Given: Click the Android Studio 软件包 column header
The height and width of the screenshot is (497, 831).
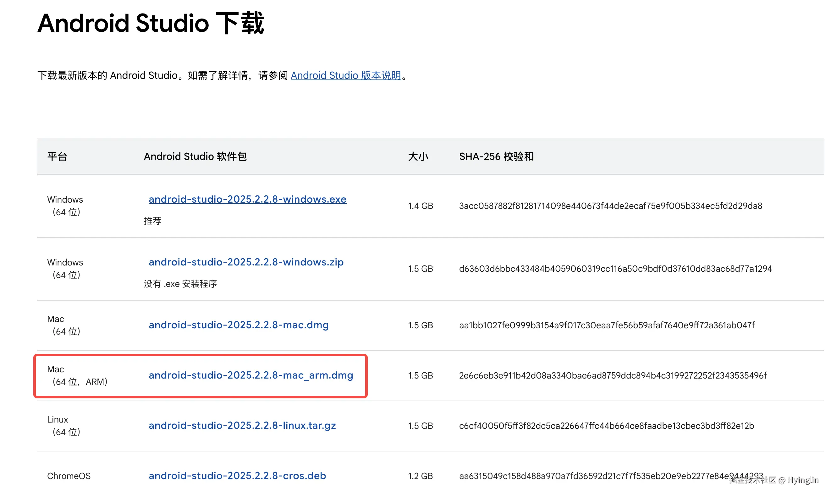Looking at the screenshot, I should pyautogui.click(x=195, y=156).
